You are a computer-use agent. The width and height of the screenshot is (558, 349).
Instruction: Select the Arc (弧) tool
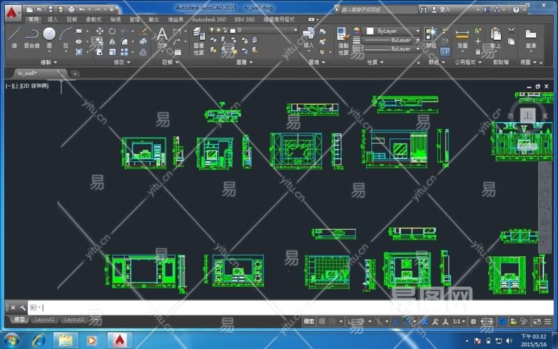pyautogui.click(x=66, y=38)
